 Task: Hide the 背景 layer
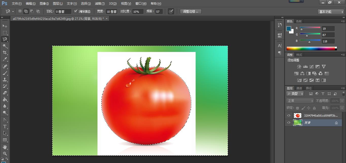click(x=289, y=123)
